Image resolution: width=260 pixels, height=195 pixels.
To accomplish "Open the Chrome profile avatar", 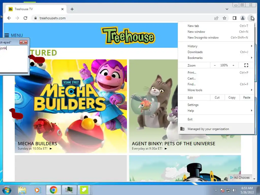I will coord(242,18).
